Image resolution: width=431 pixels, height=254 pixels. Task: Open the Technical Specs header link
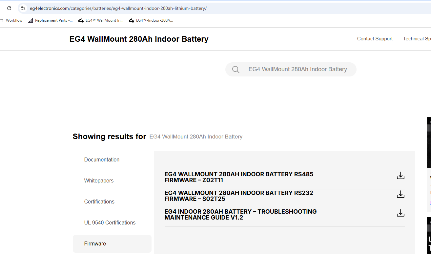417,39
